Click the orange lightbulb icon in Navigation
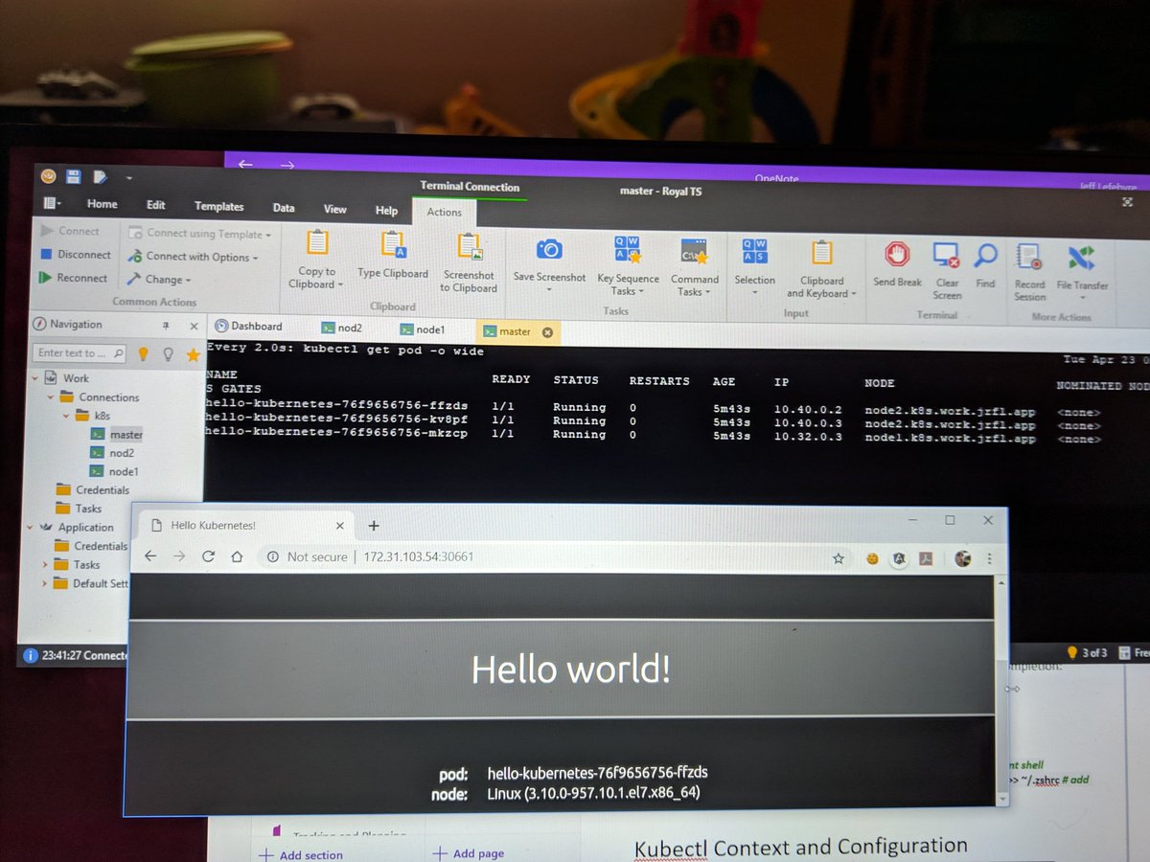Screen dimensions: 1150x862 tap(144, 353)
